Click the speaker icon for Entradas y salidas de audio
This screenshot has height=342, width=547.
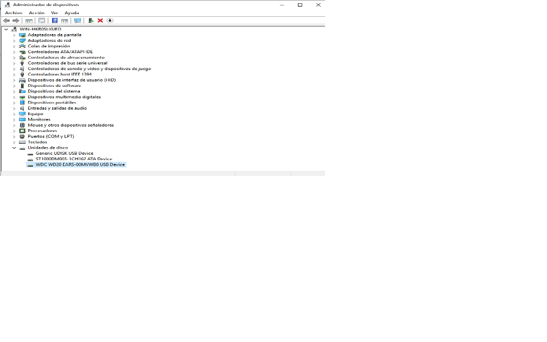[x=22, y=108]
